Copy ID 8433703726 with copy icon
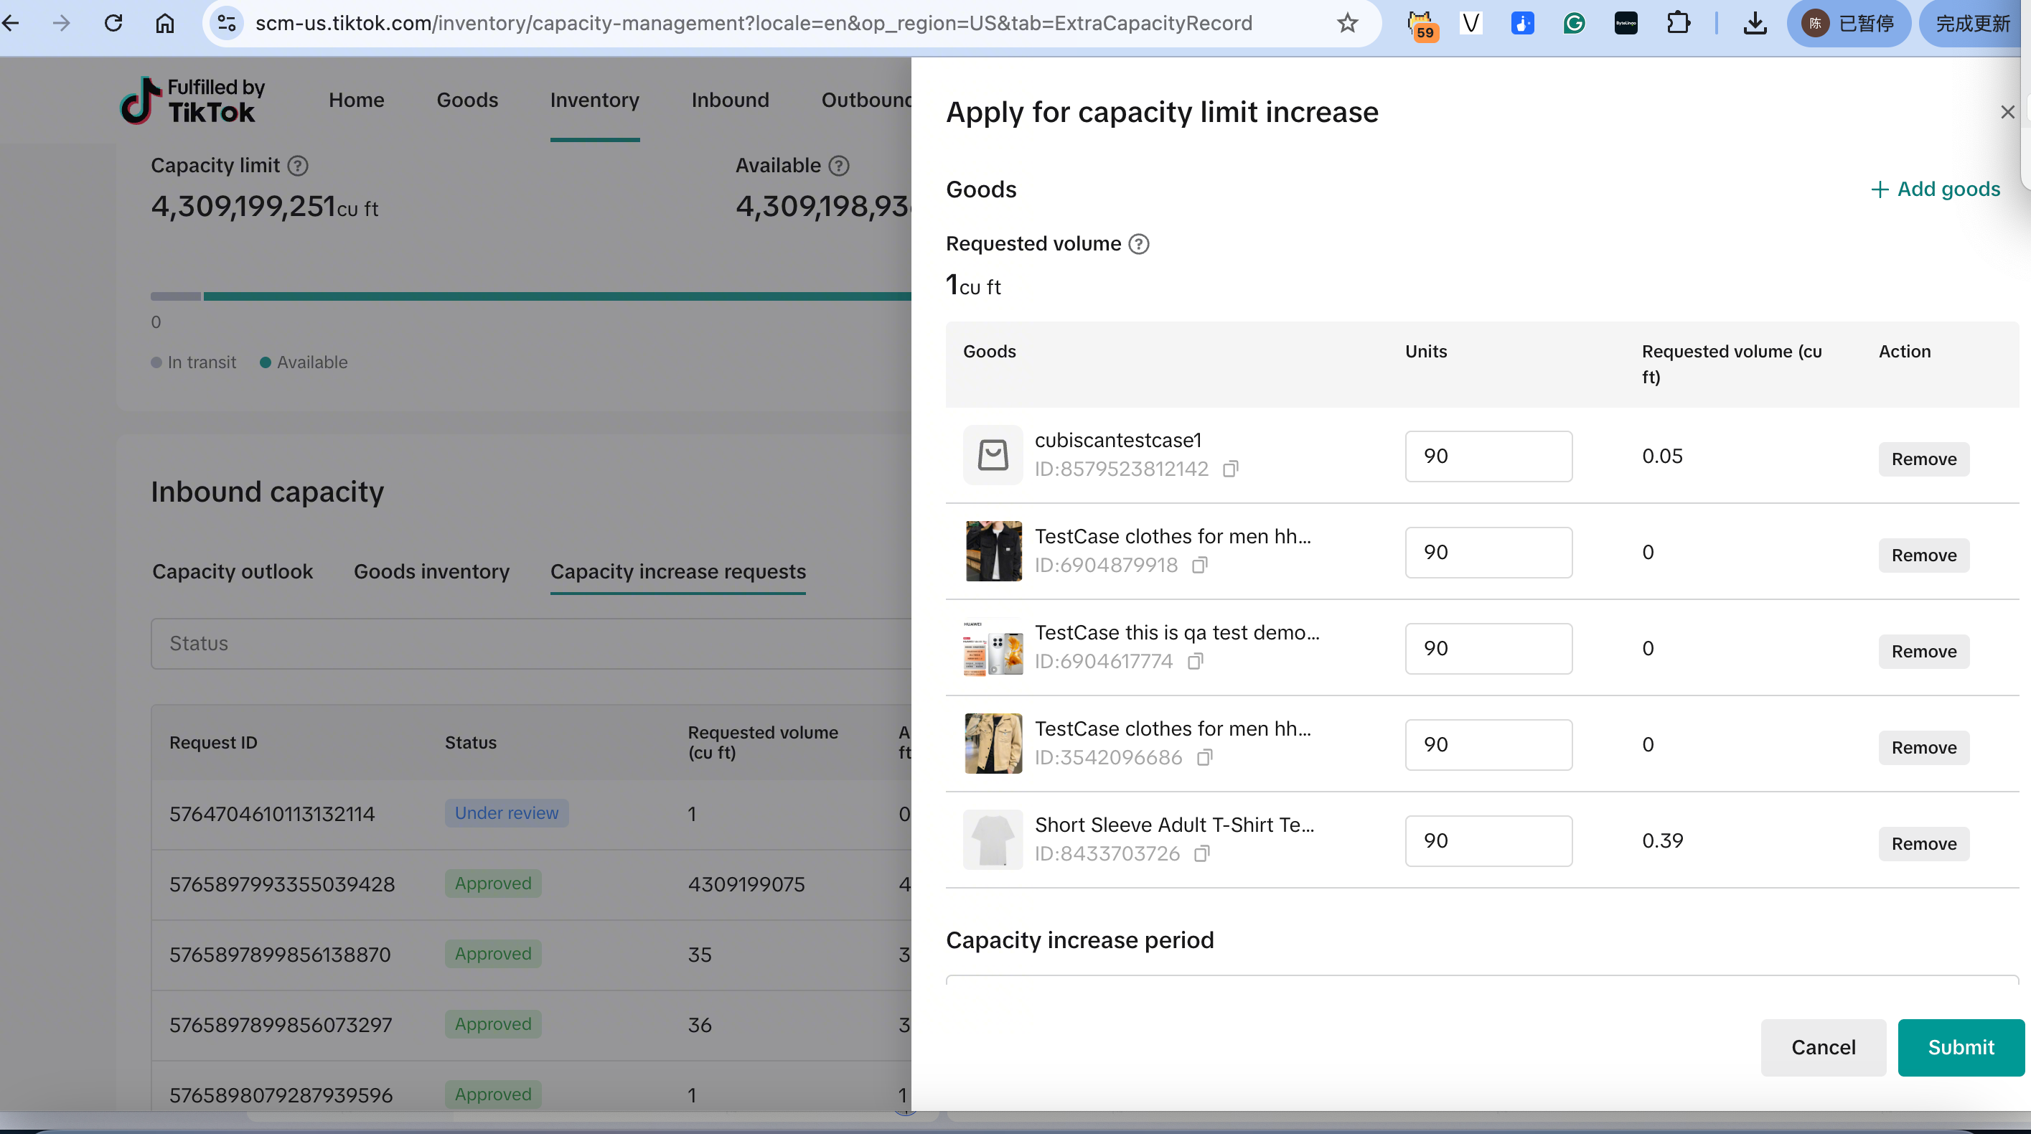2031x1134 pixels. pos(1201,854)
